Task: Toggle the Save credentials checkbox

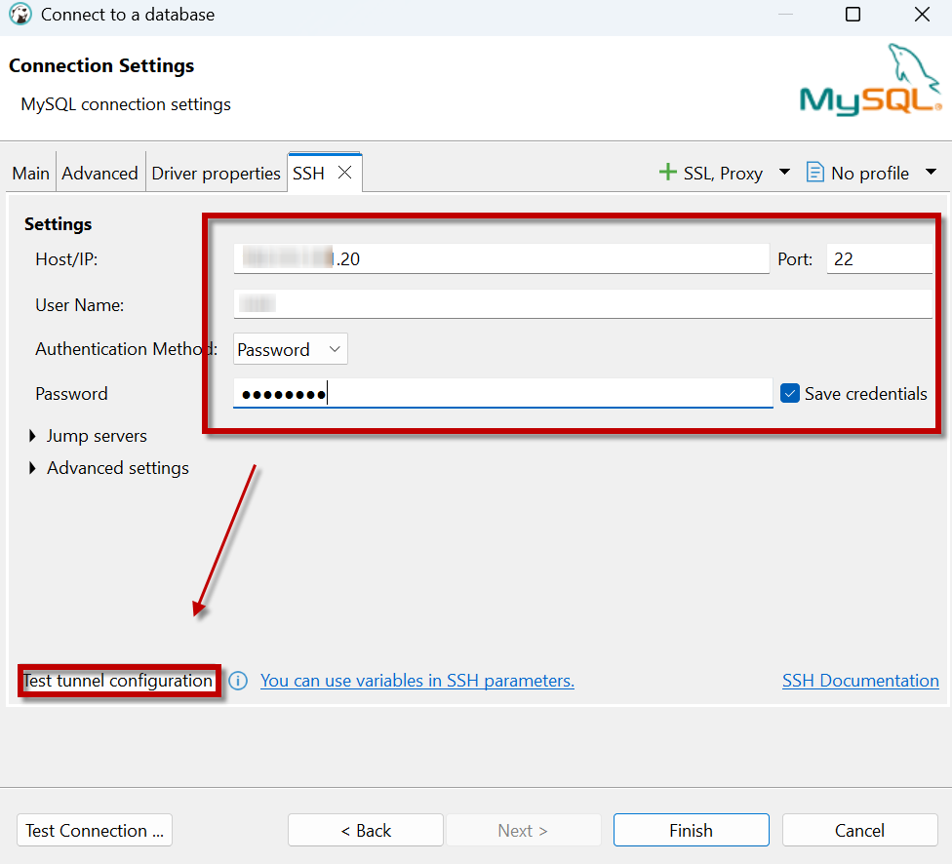Action: pos(790,394)
